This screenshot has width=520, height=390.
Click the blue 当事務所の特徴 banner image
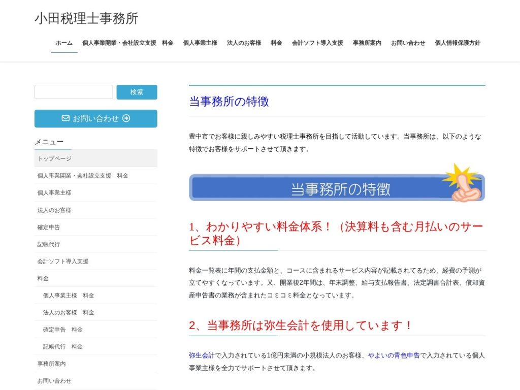pos(337,183)
